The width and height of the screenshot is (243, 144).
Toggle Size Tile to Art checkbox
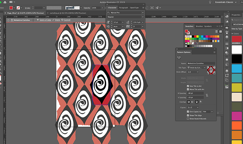188,86
